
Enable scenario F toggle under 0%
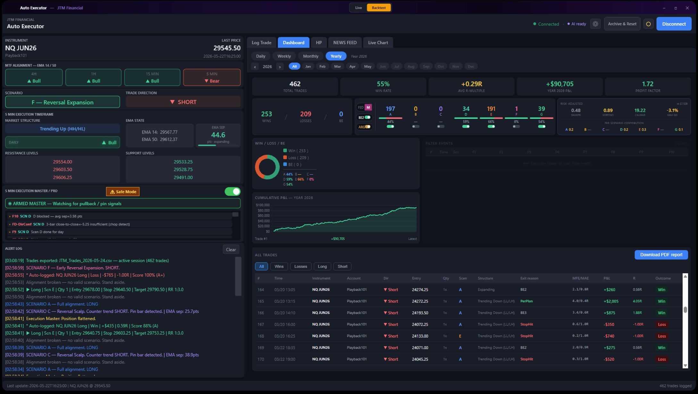tap(516, 127)
